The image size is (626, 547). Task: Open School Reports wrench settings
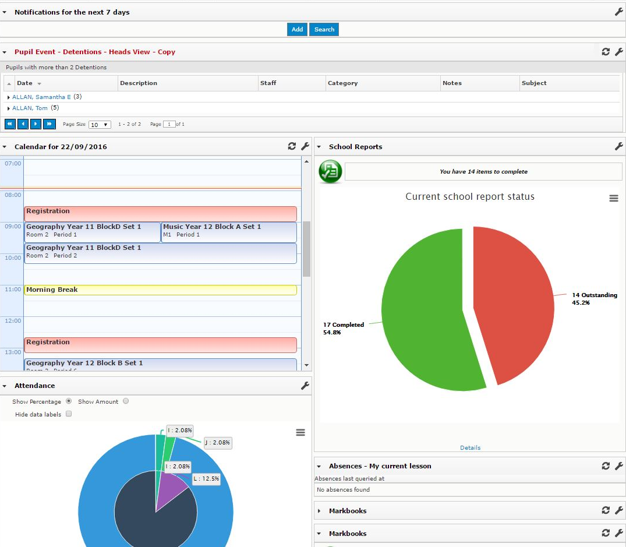pos(619,146)
